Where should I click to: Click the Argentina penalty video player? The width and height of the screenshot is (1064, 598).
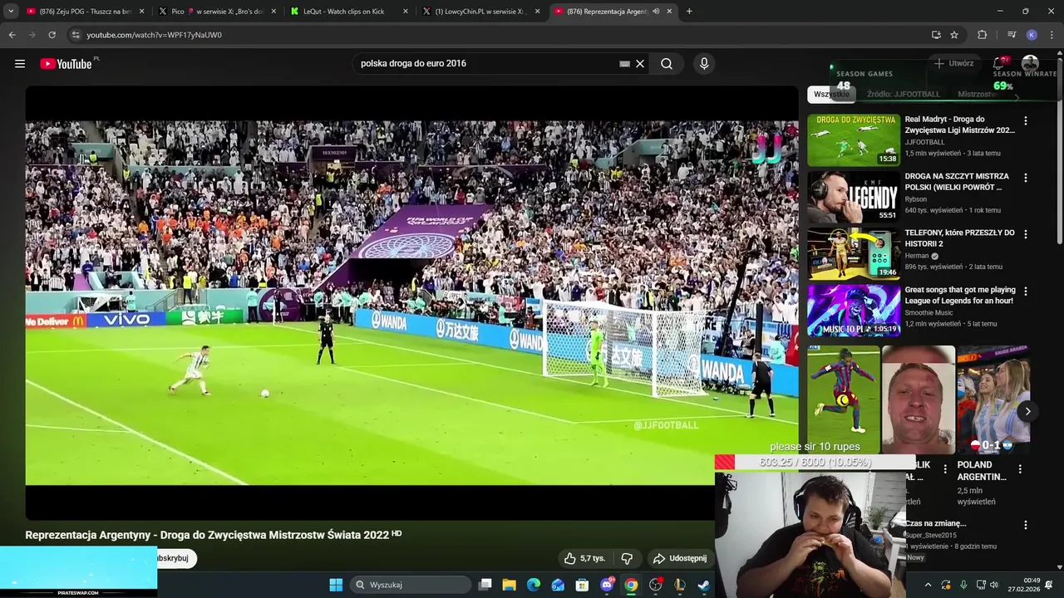click(411, 303)
